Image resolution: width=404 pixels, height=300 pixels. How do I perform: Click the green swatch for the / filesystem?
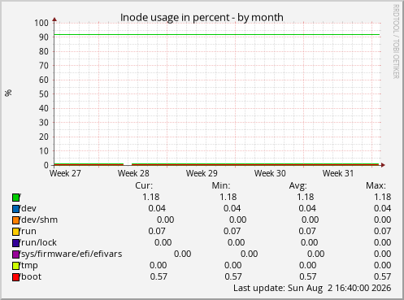pos(15,198)
